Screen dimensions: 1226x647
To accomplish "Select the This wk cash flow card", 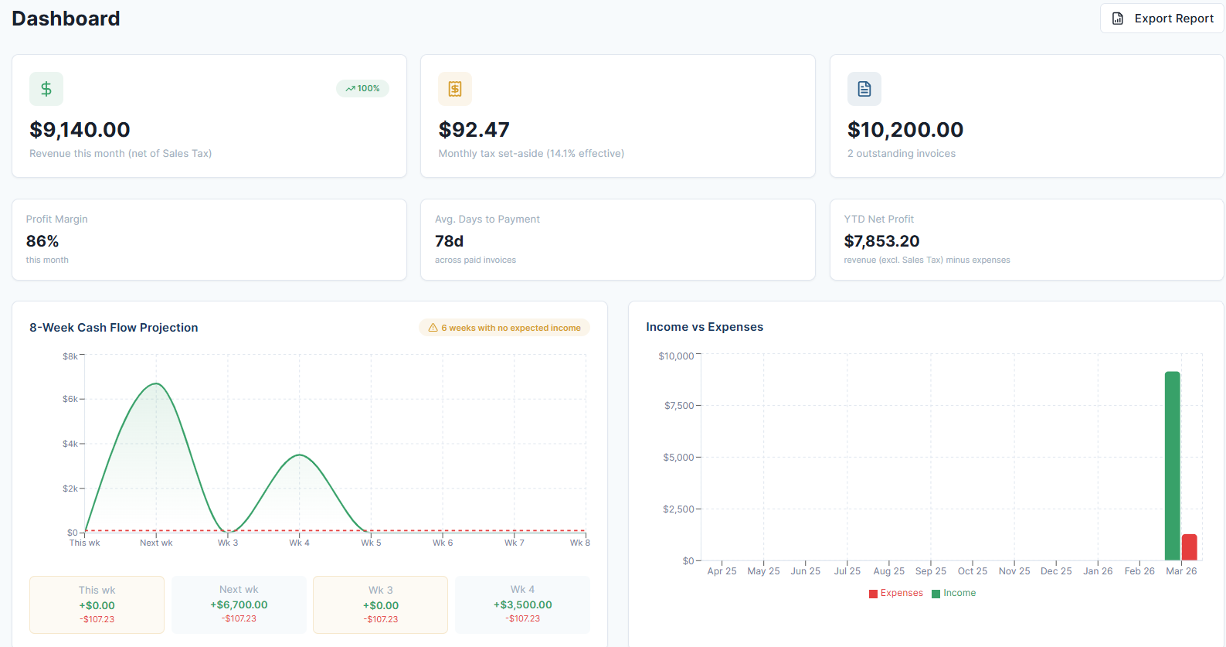I will coord(97,604).
